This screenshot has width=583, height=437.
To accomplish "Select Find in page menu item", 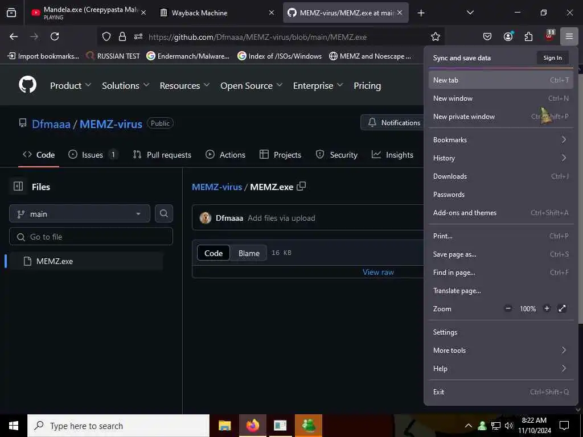I will [500, 273].
